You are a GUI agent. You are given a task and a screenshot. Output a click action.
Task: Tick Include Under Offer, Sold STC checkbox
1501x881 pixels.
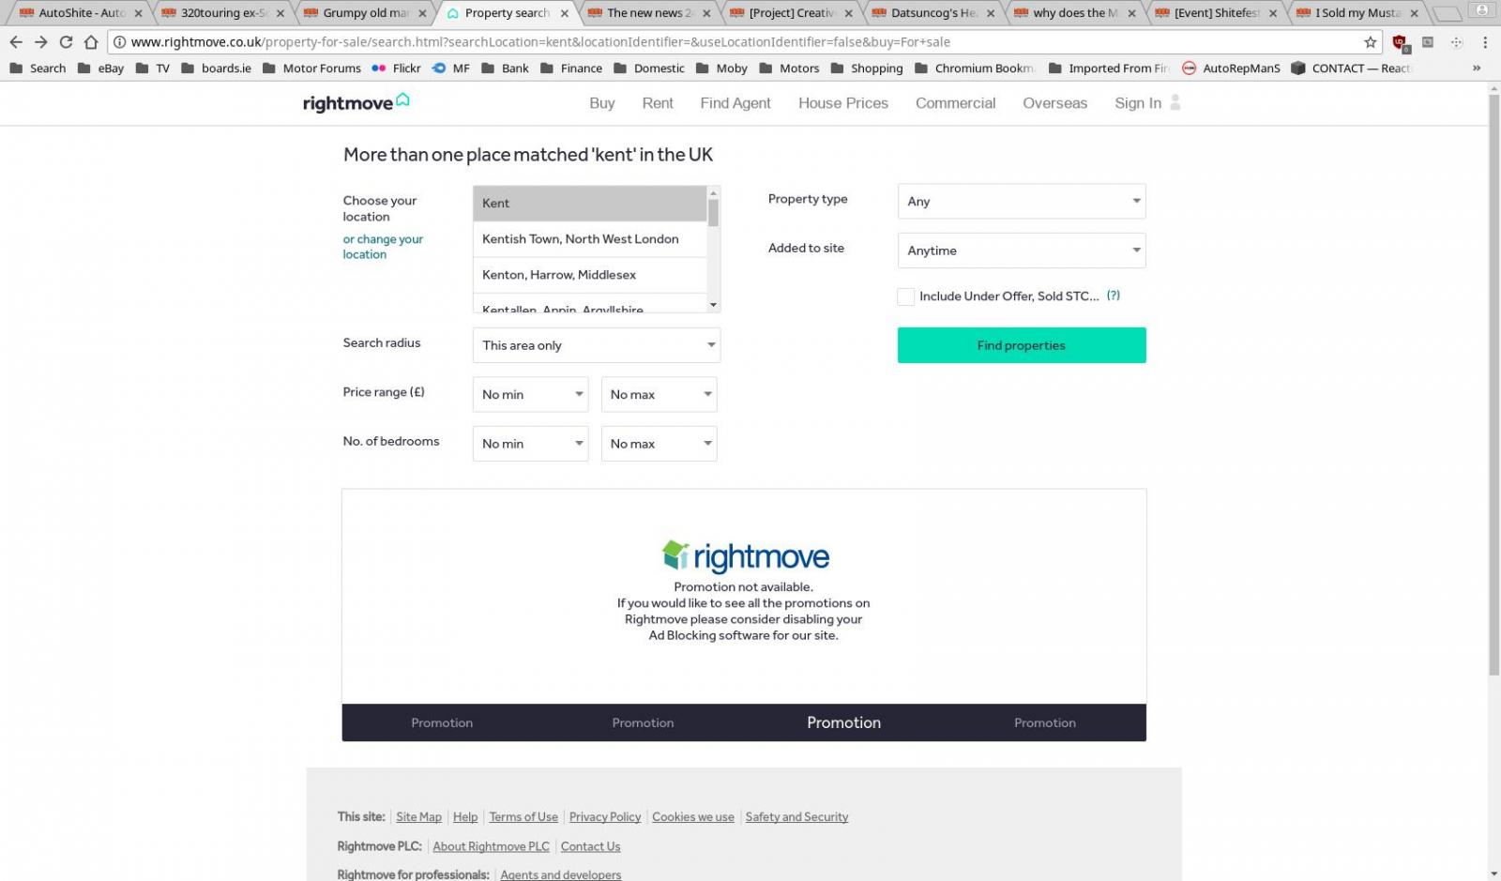905,296
